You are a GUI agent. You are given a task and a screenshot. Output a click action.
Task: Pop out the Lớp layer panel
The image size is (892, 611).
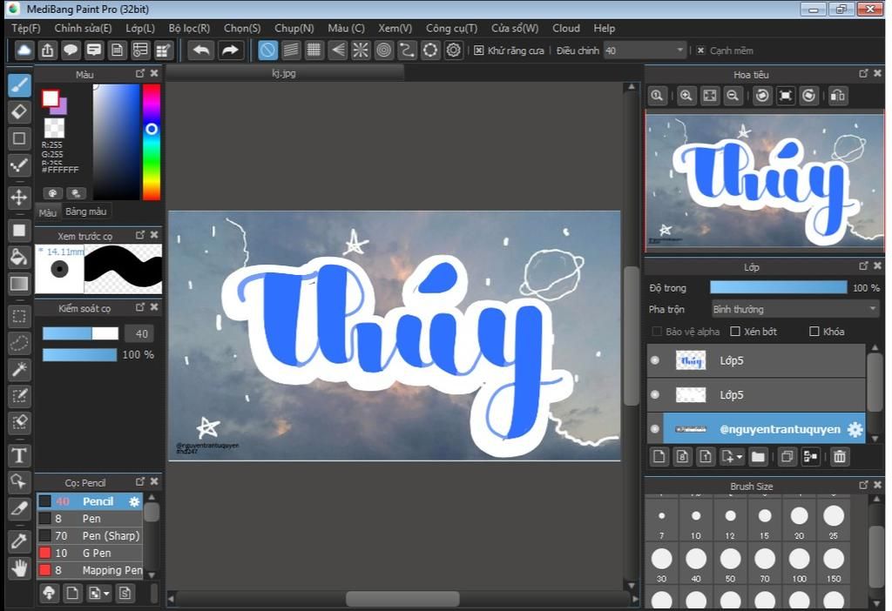click(x=863, y=265)
